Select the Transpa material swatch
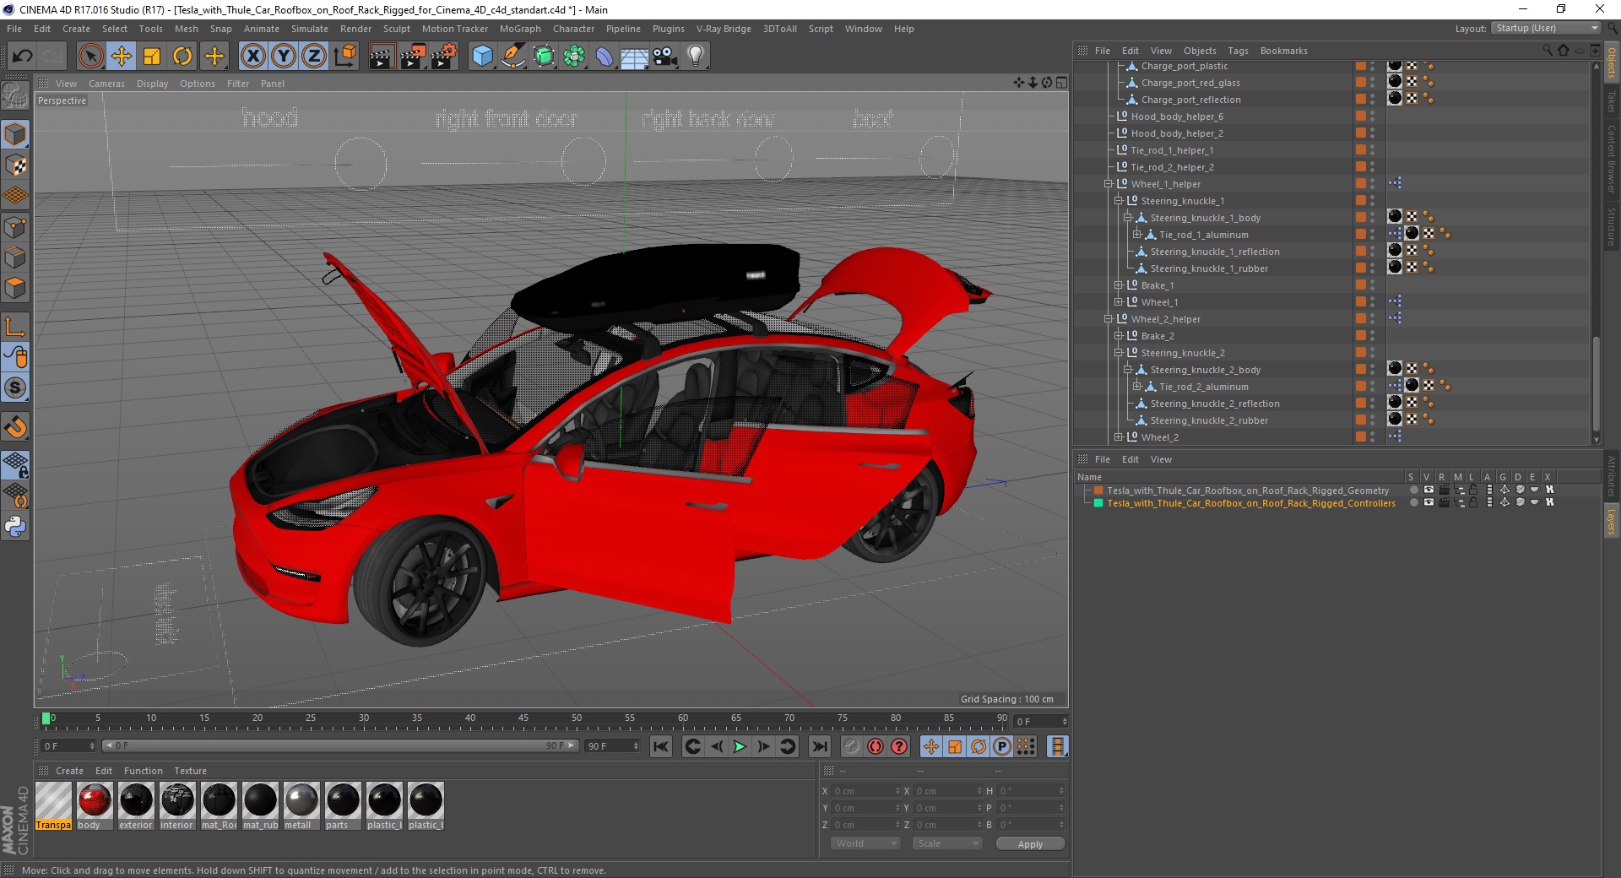This screenshot has height=878, width=1621. point(53,806)
